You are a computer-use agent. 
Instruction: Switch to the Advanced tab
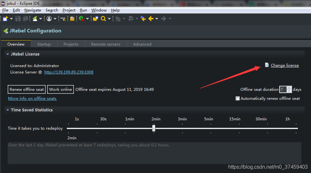(x=142, y=44)
